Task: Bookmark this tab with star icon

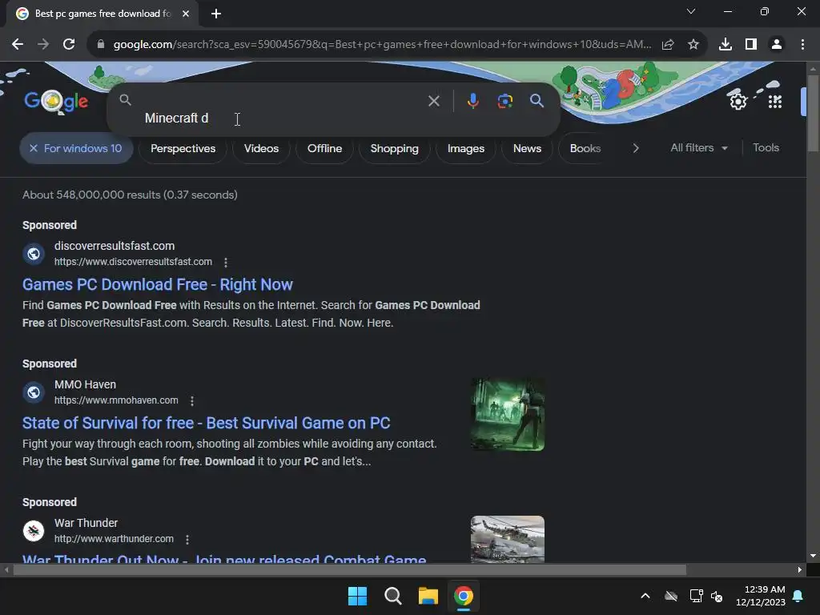Action: coord(693,45)
